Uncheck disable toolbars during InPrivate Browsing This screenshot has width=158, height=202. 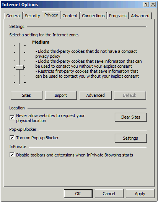coord(12,155)
